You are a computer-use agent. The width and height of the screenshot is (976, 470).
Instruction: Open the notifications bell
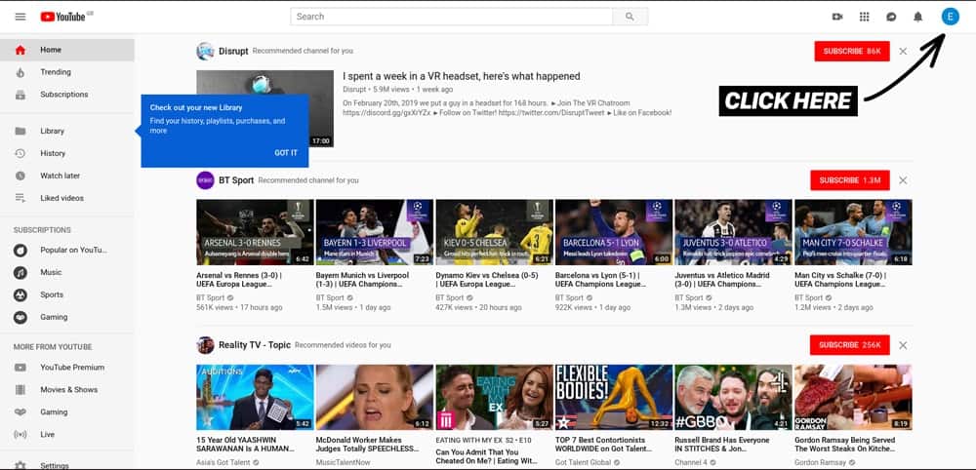[x=918, y=17]
